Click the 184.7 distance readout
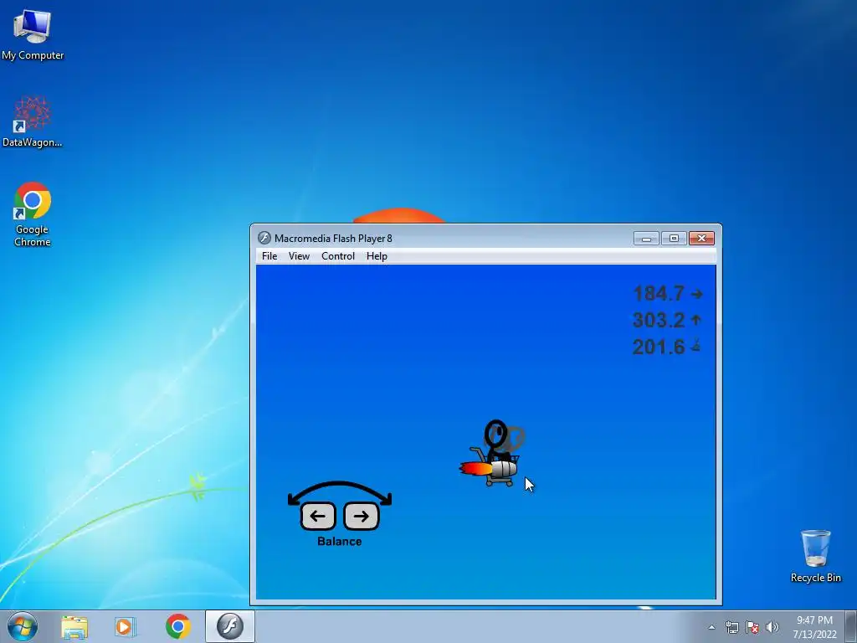The height and width of the screenshot is (643, 857). click(659, 294)
